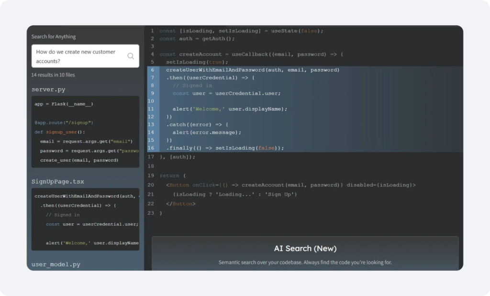Click the magnifier search icon

pyautogui.click(x=131, y=56)
